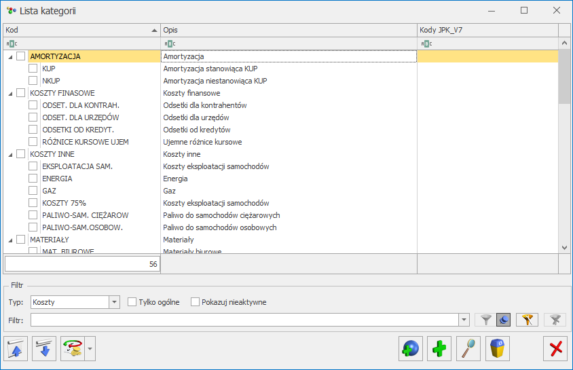Open category details with the magnifier icon
Image resolution: width=573 pixels, height=370 pixels.
pyautogui.click(x=468, y=349)
